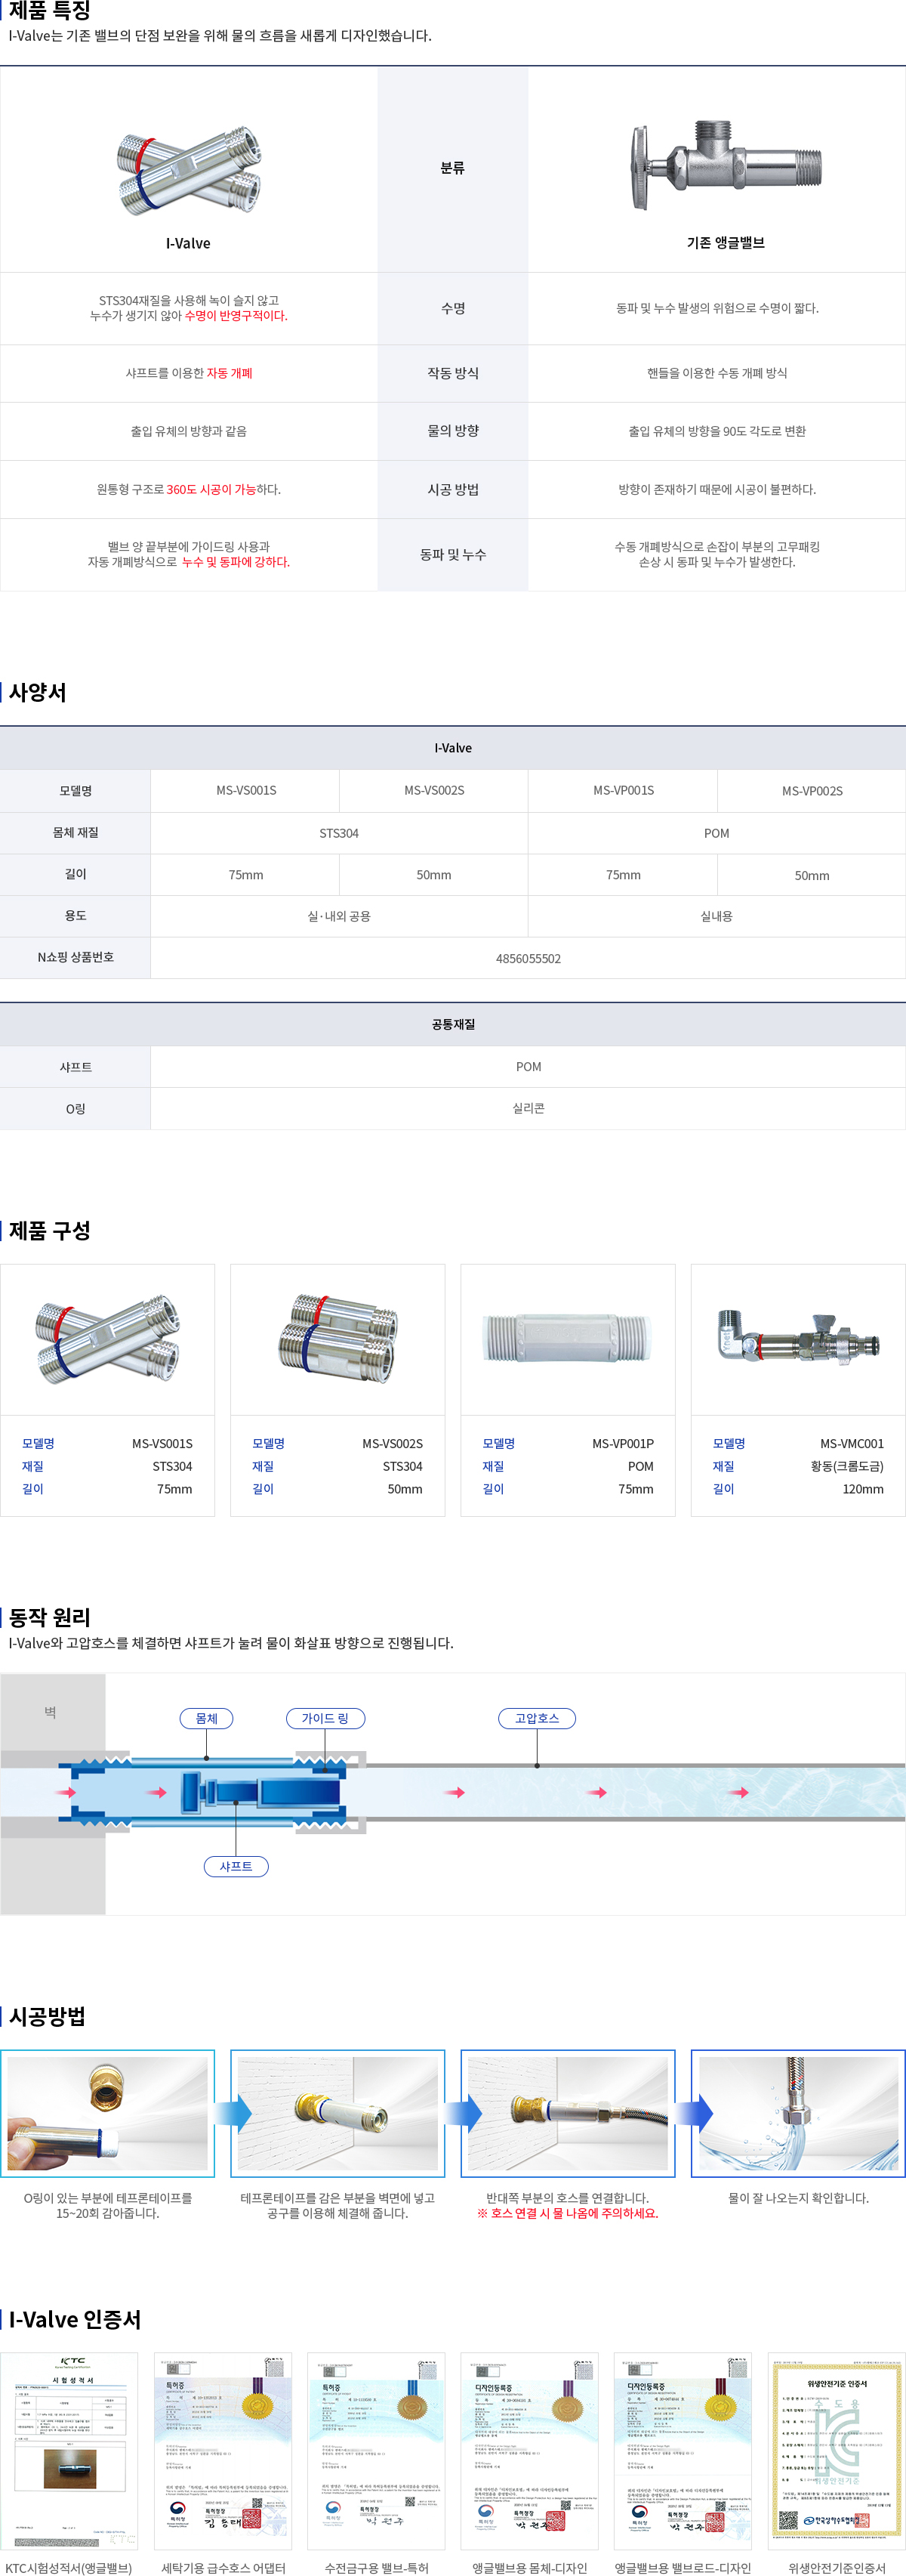
Task: Click the 물의 방향 row label
Action: (452, 431)
